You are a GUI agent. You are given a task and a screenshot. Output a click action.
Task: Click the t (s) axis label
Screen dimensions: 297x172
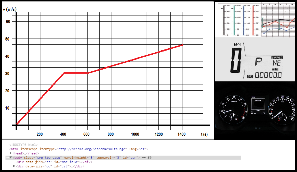pyautogui.click(x=204, y=134)
